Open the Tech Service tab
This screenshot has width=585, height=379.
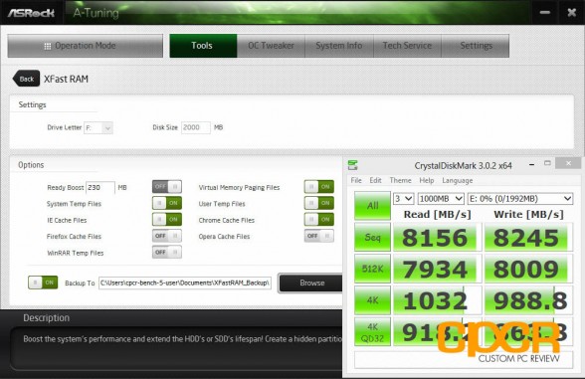click(x=407, y=46)
